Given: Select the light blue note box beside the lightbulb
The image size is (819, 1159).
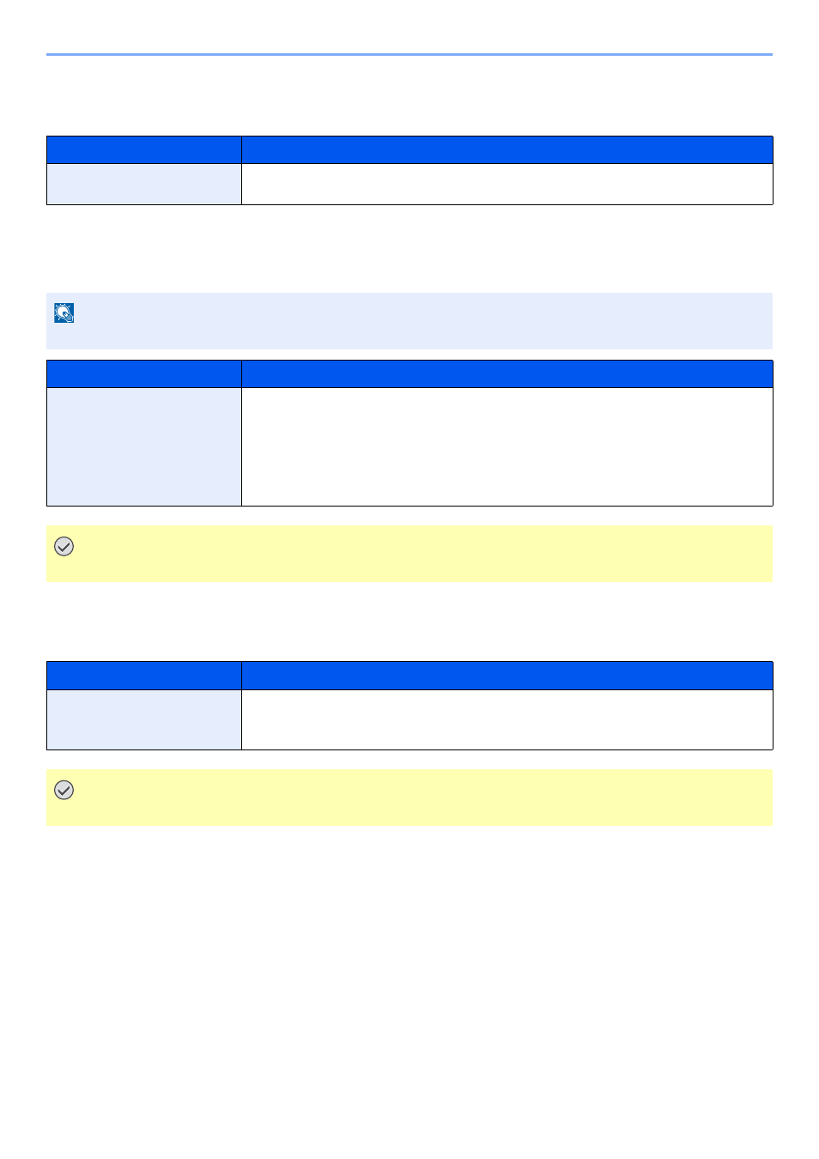Looking at the screenshot, I should pos(409,321).
